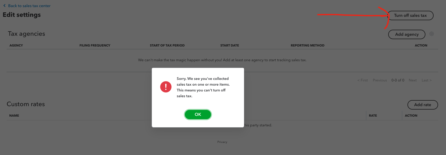Click the red exclamation alert icon
Viewport: 446px width, 155px height.
pyautogui.click(x=166, y=87)
